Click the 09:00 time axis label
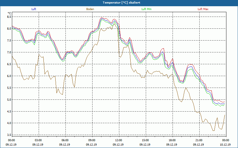 (92, 140)
